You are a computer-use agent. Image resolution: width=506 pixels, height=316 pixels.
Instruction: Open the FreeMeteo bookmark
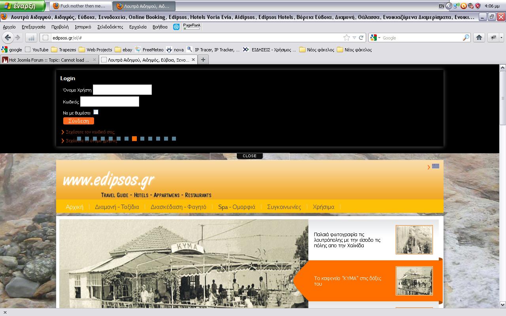tap(149, 49)
